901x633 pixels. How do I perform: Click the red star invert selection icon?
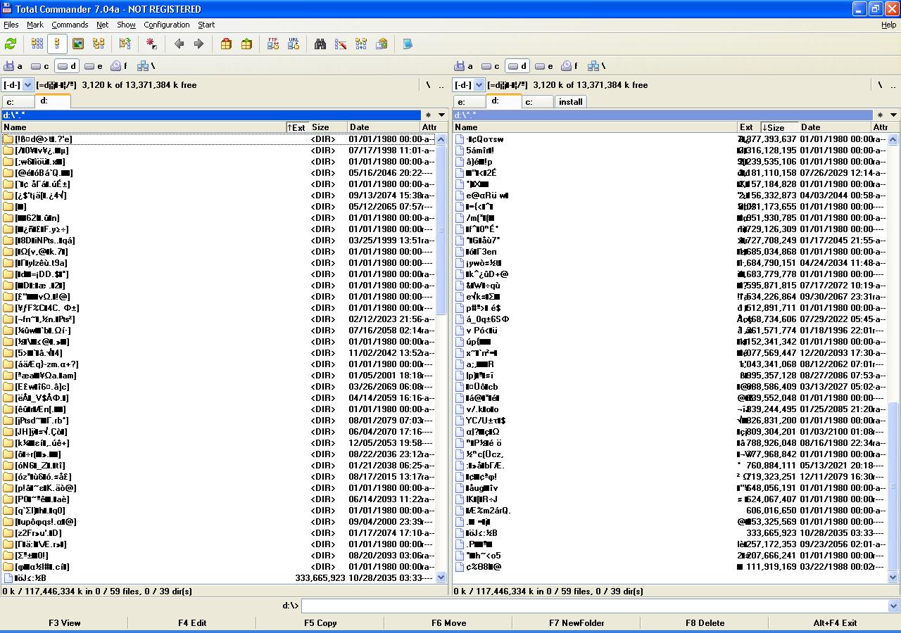pyautogui.click(x=152, y=44)
